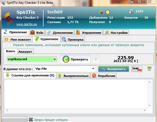This screenshot has height=122, width=157.
Task: Click the list scroll-up arrow
Action: tap(150, 82)
